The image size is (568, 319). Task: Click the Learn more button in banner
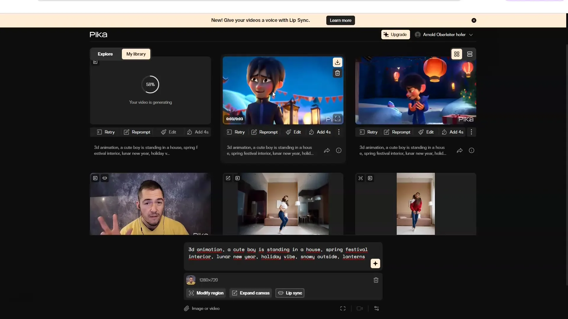click(341, 20)
